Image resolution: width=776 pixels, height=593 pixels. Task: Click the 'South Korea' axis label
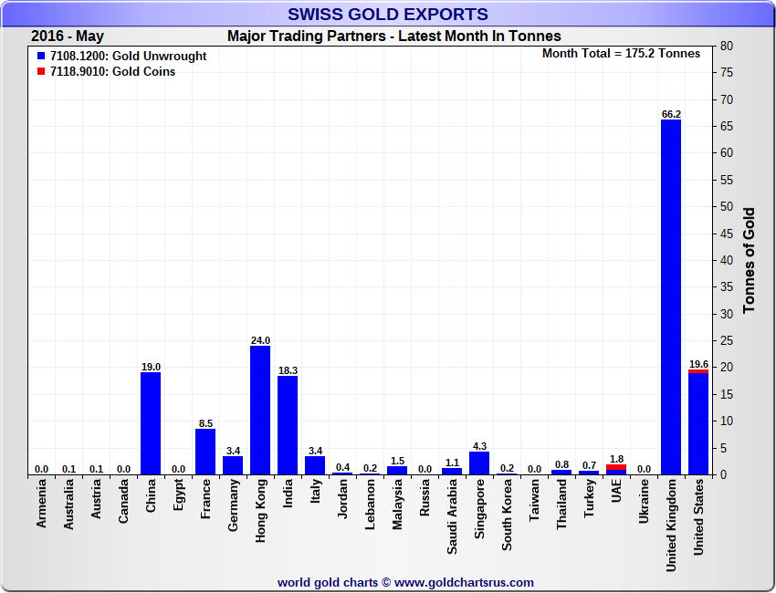(x=507, y=515)
